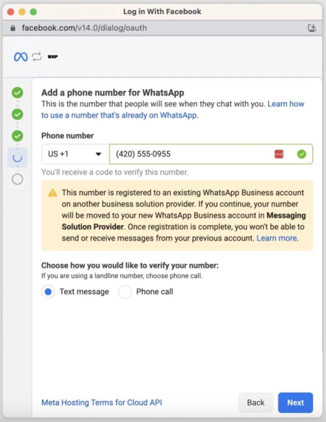Click the 'Log in With Facebook' window title
The image size is (326, 422).
click(x=162, y=12)
